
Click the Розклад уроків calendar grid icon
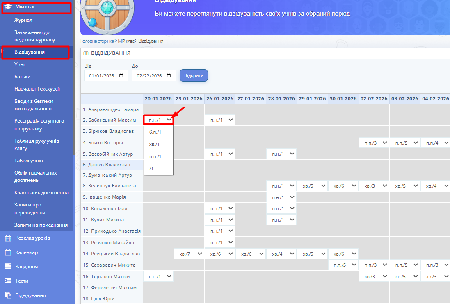click(8, 238)
